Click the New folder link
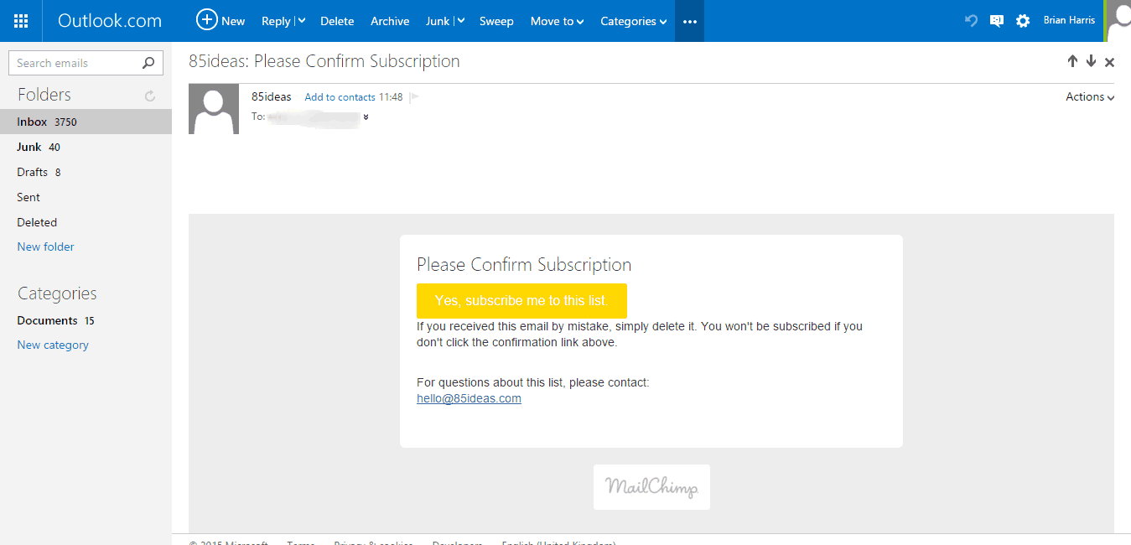Image resolution: width=1131 pixels, height=545 pixels. point(45,247)
